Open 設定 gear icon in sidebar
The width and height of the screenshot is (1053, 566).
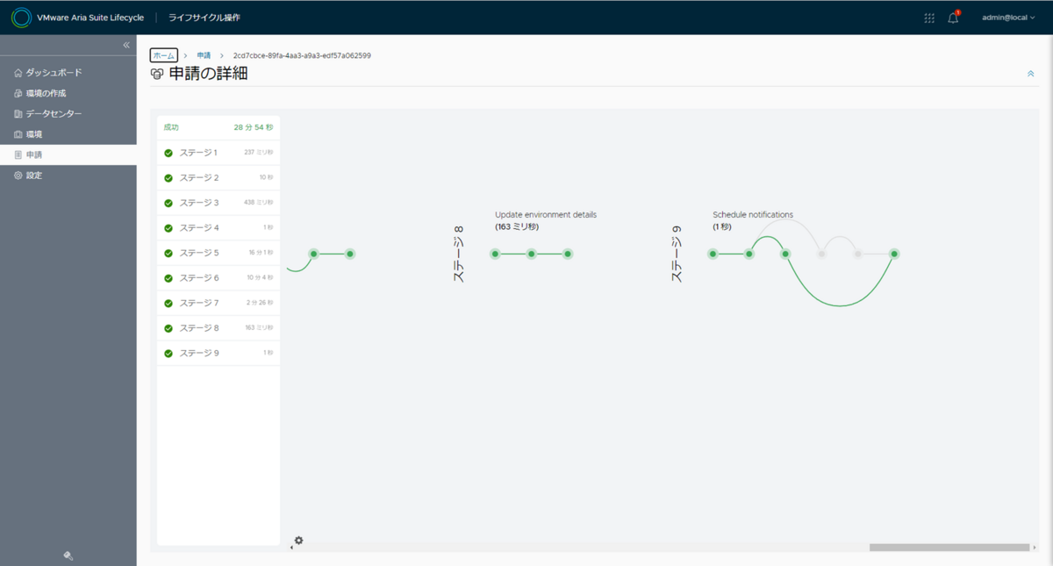click(18, 176)
